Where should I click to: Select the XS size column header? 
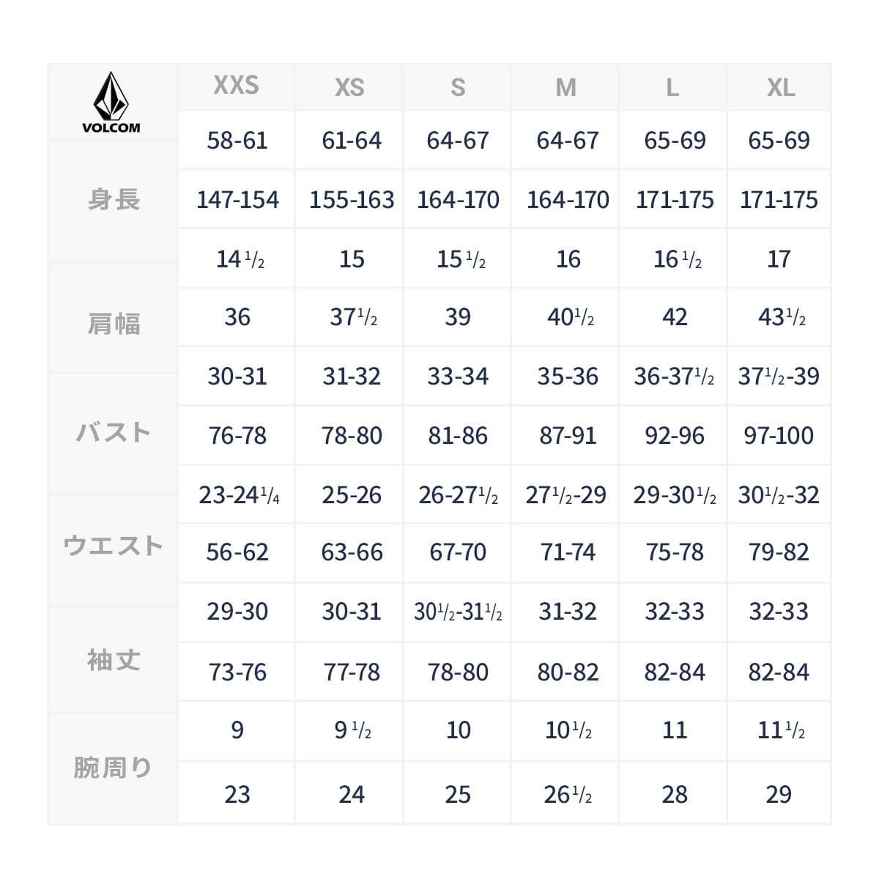point(349,88)
